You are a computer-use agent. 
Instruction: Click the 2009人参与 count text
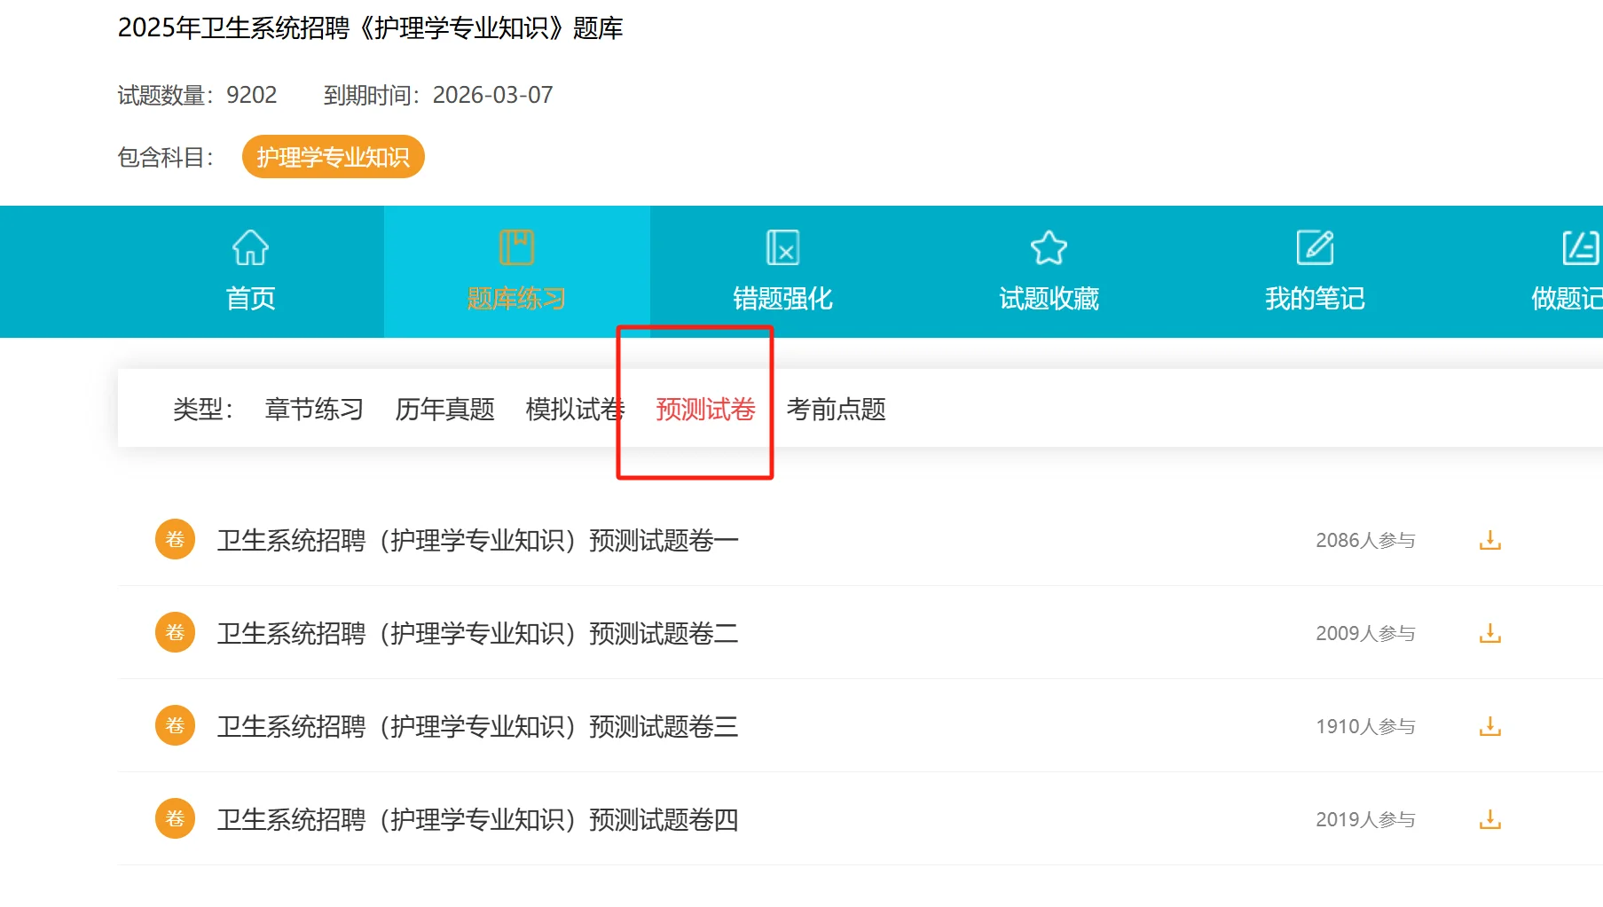1365,633
